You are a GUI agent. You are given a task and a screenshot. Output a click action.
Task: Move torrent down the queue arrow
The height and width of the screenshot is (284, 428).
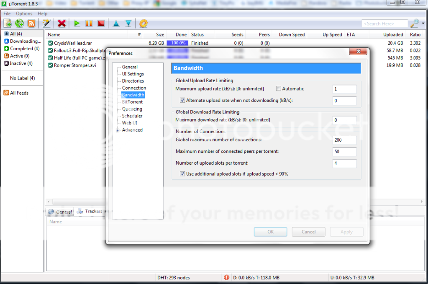pyautogui.click(x=128, y=23)
